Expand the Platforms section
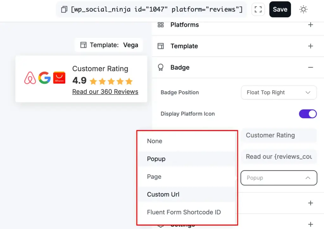This screenshot has height=229, width=324. pyautogui.click(x=310, y=25)
